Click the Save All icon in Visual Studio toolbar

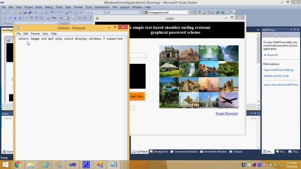point(30,13)
